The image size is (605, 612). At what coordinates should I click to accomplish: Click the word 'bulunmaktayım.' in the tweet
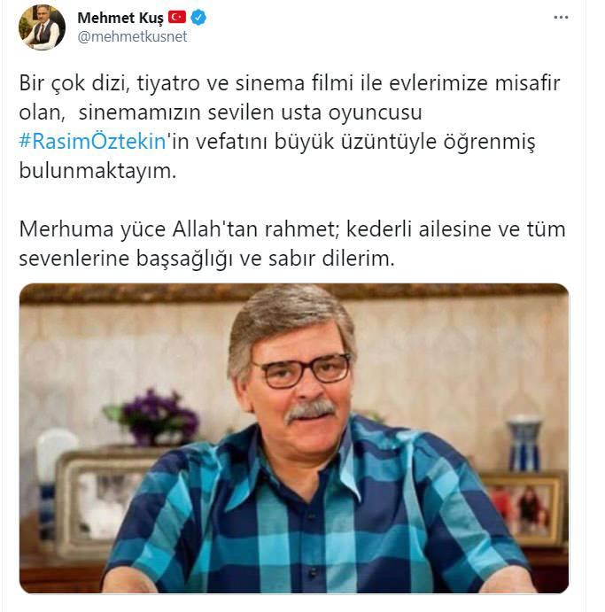coord(97,171)
